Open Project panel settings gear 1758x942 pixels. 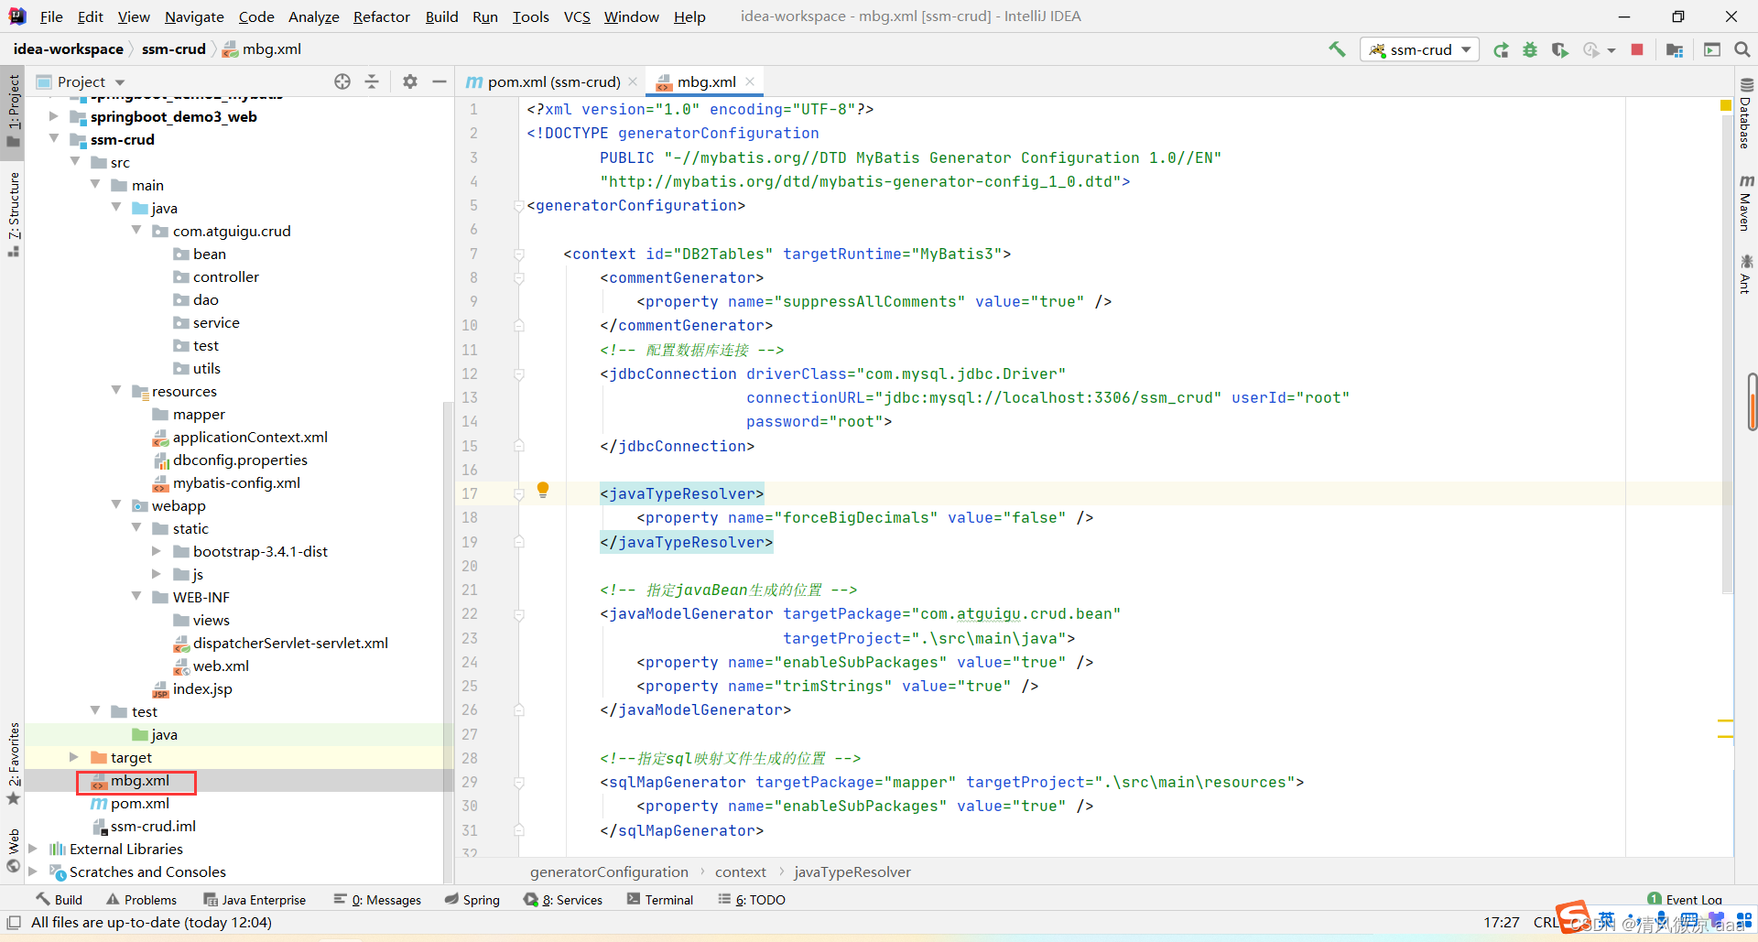[x=410, y=81]
